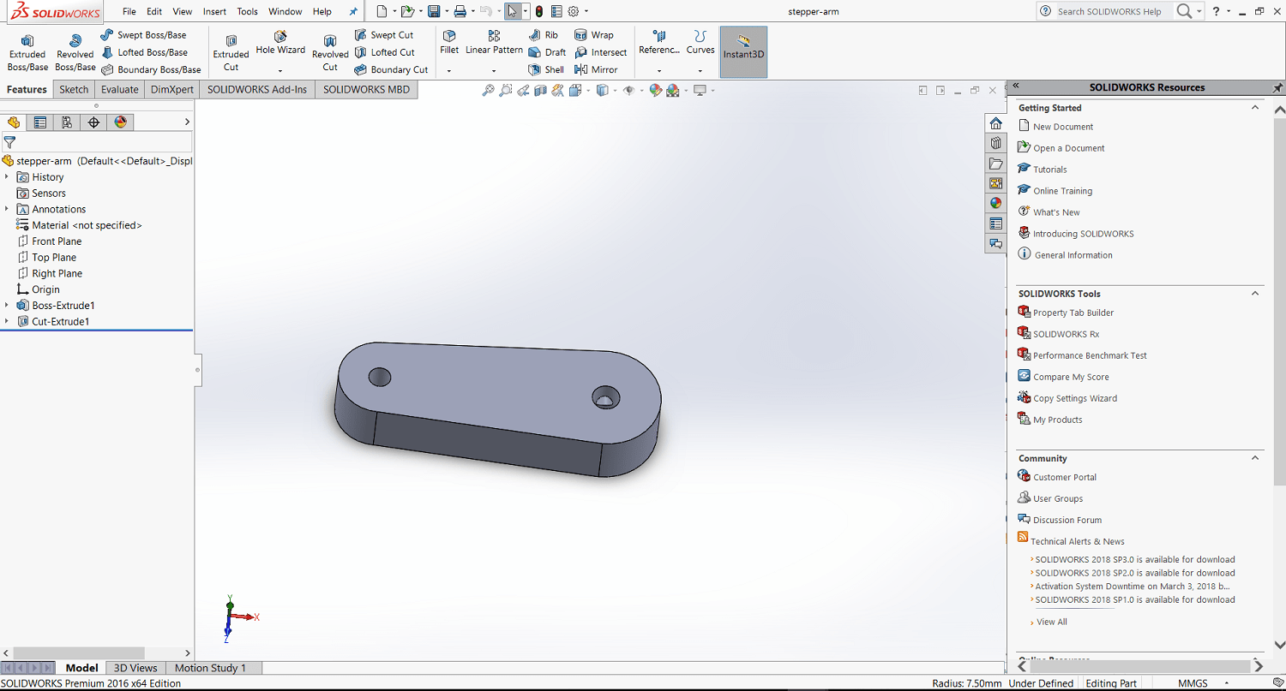Viewport: 1286px width, 691px height.
Task: Select the Boundary Cut tool
Action: click(391, 69)
